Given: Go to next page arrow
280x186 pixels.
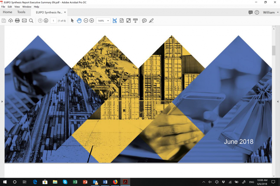Looking at the screenshot, I should pyautogui.click(x=46, y=21).
